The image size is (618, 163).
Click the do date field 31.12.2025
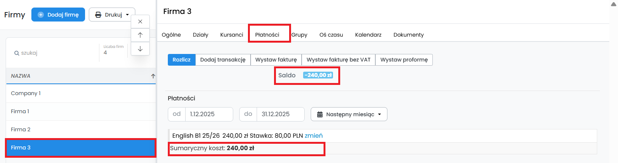(x=280, y=114)
